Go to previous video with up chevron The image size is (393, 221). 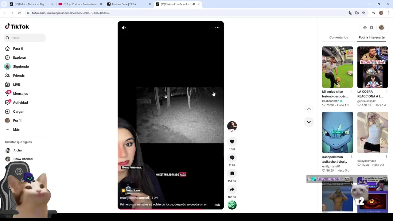(309, 109)
